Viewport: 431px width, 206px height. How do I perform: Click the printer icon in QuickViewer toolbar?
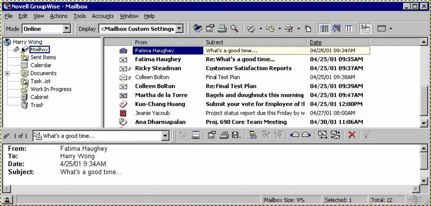(225, 134)
